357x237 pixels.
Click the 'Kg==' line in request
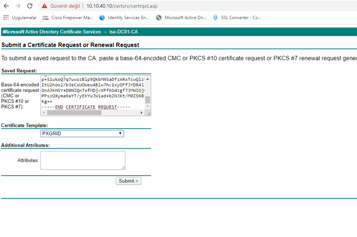(47, 101)
